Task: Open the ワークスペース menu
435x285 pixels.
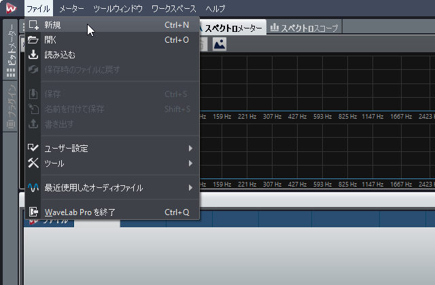Action: click(174, 9)
